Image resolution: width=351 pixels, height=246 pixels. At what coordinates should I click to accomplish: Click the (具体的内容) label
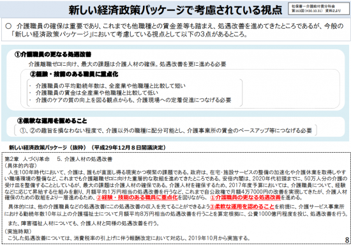pos(20,165)
